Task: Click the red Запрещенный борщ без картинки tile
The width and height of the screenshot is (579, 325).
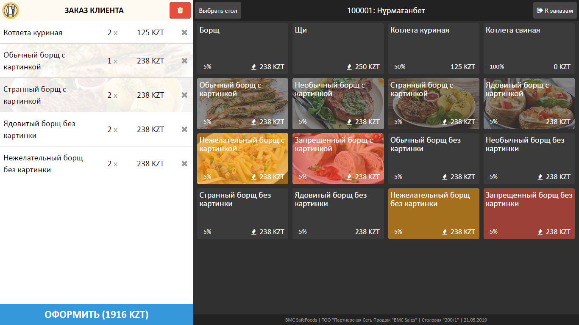Action: click(x=529, y=214)
